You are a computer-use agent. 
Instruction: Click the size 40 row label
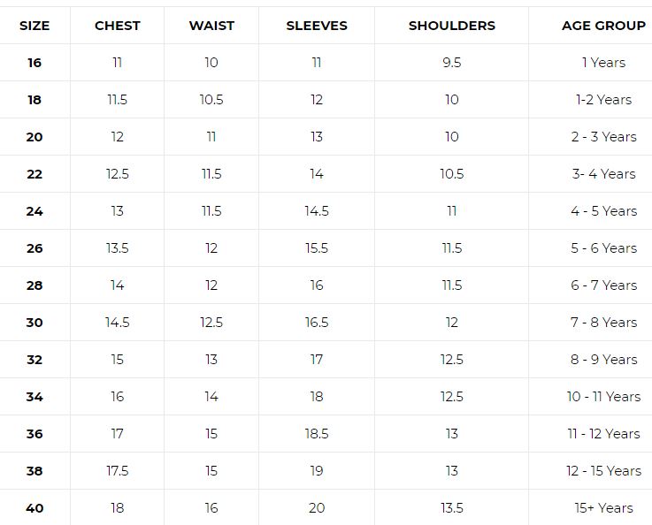tap(35, 508)
